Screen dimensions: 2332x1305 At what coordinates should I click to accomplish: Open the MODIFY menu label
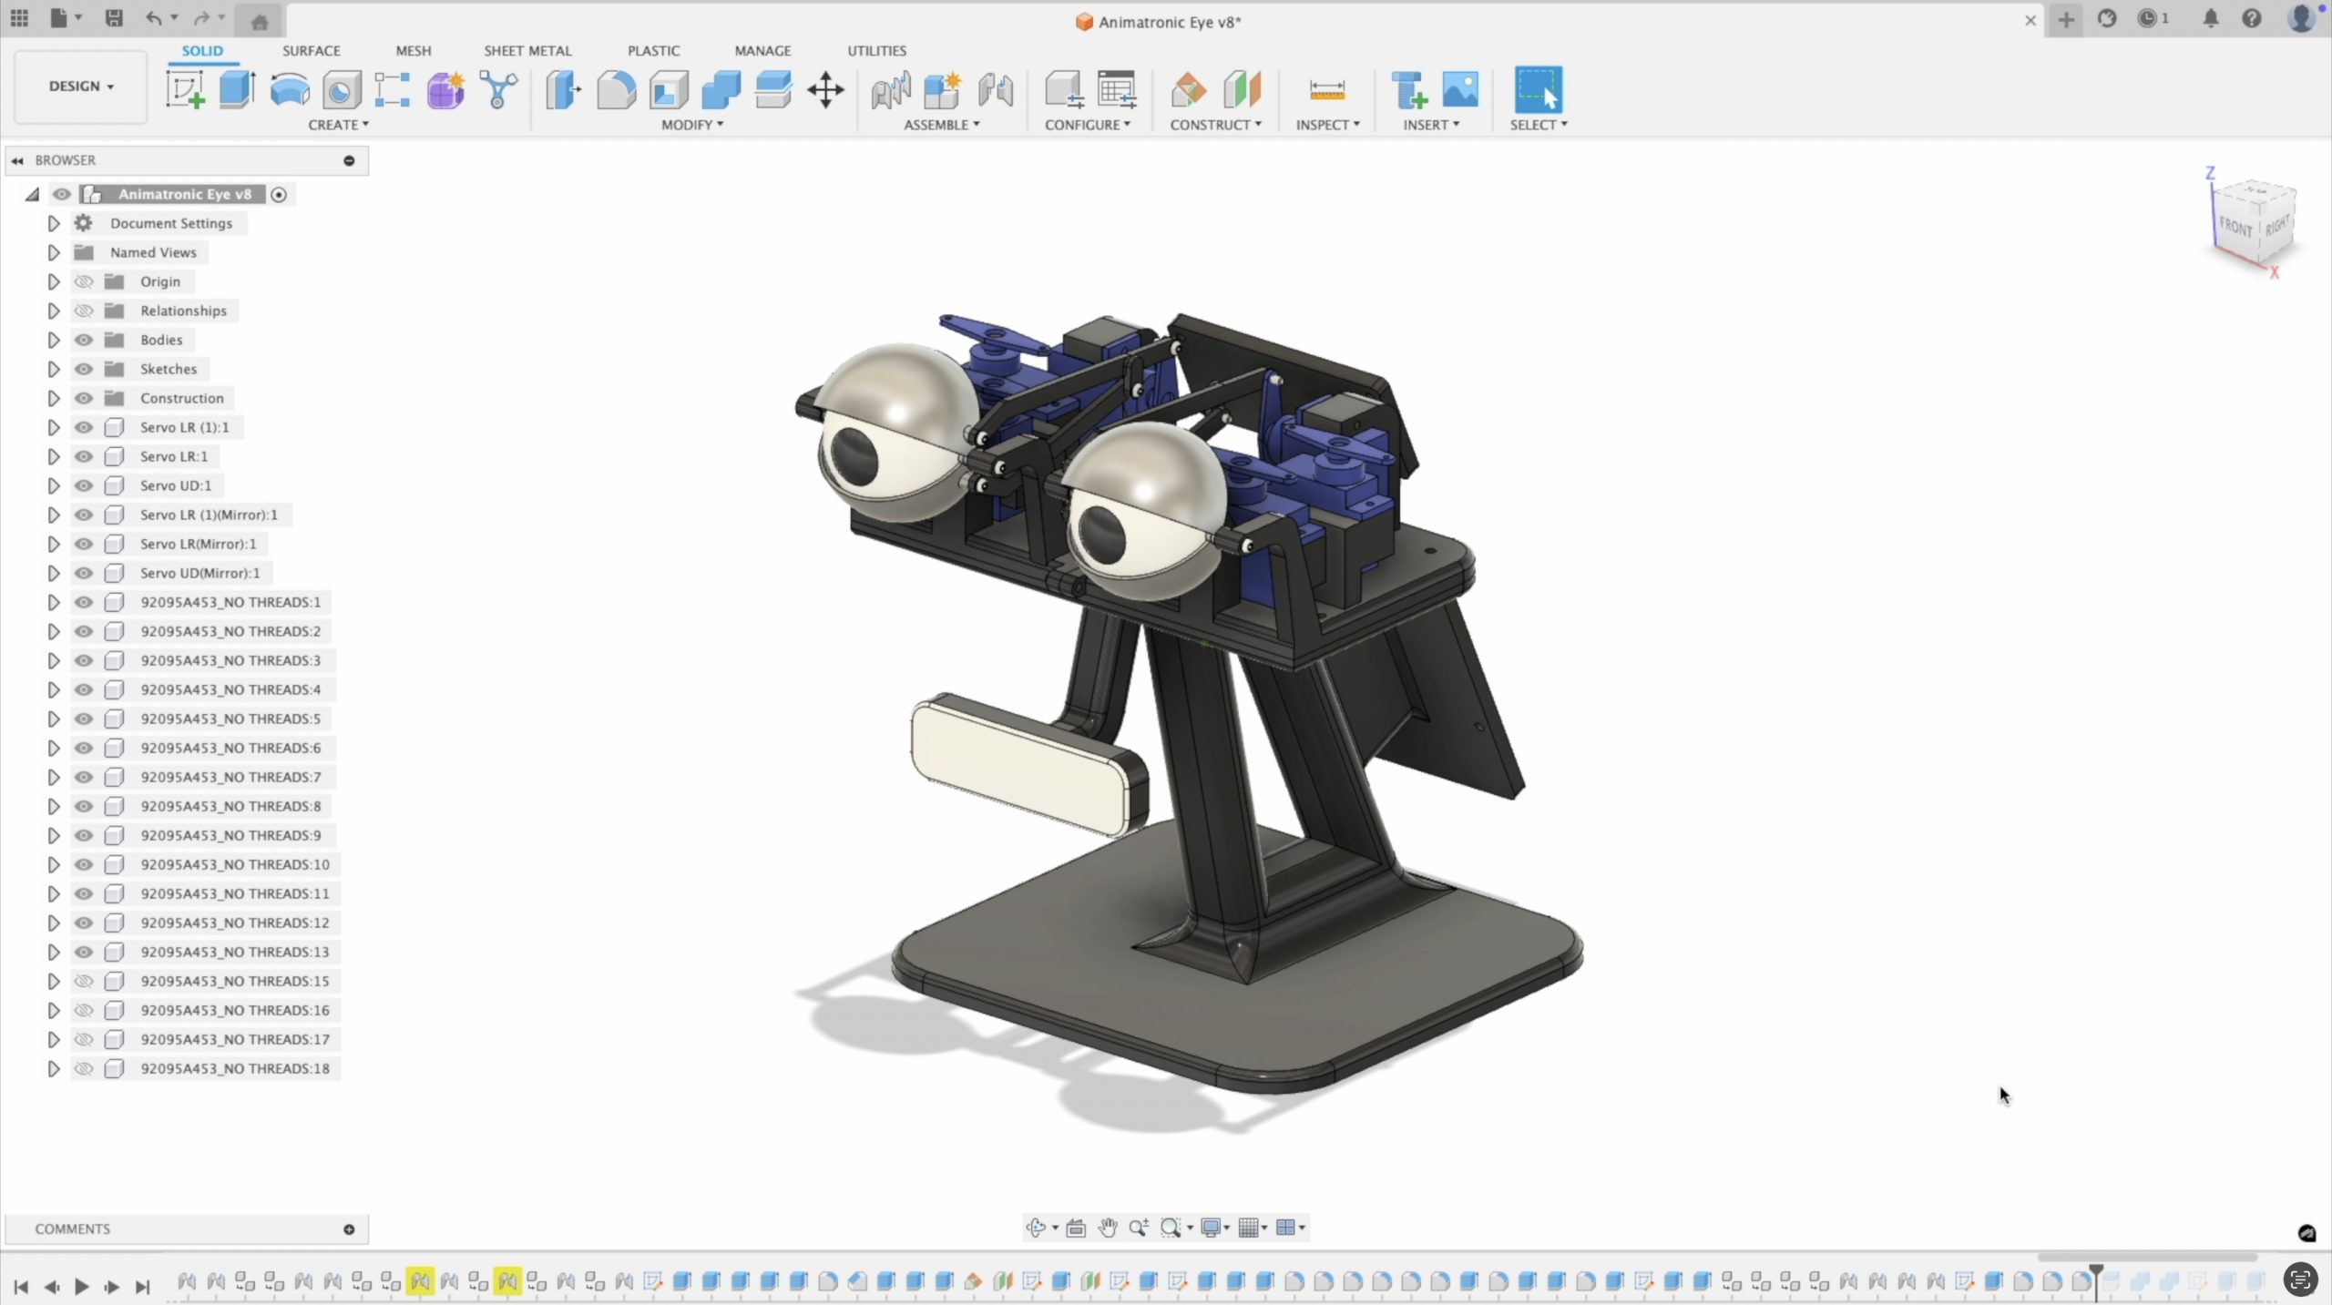coord(691,125)
